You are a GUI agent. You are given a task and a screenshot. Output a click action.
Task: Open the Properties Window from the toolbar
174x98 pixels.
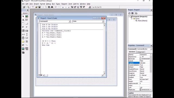pyautogui.click(x=75, y=7)
